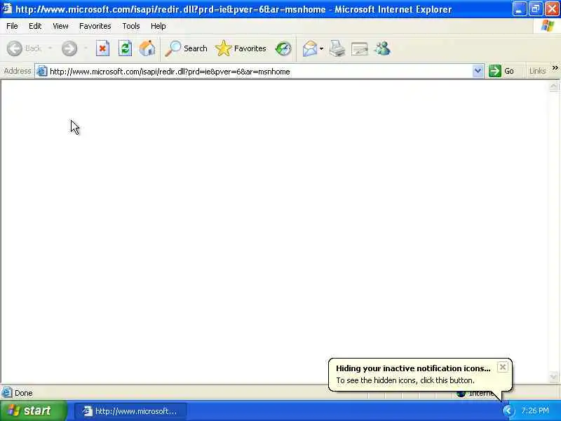Open the Favorites pane

coord(241,48)
